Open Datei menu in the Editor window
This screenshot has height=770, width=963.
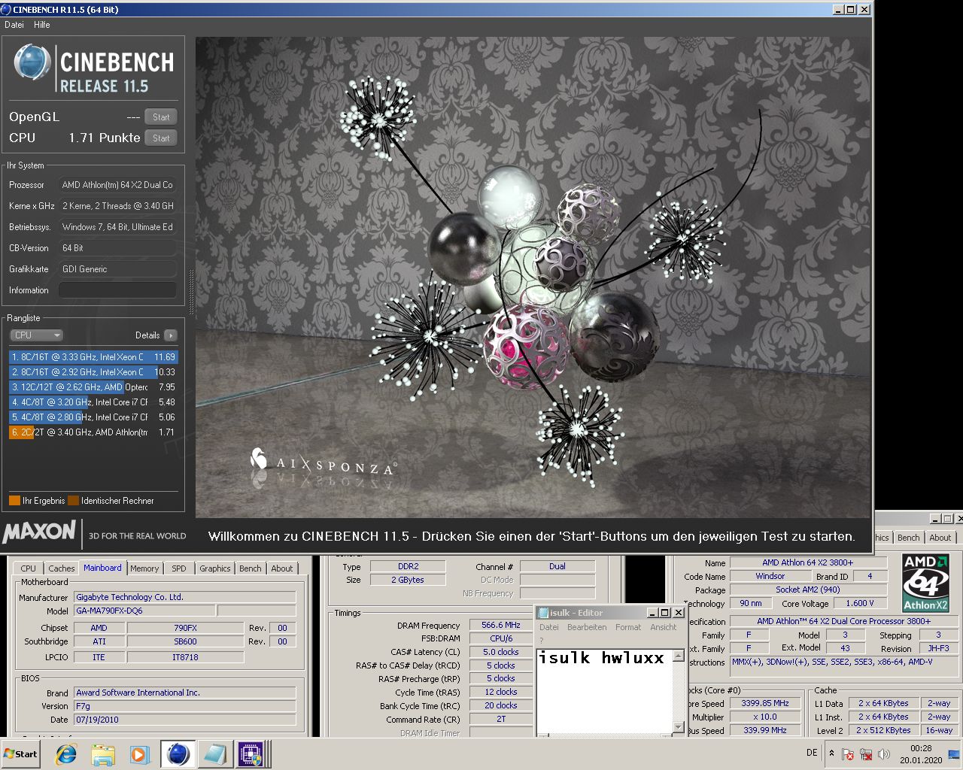tap(549, 627)
